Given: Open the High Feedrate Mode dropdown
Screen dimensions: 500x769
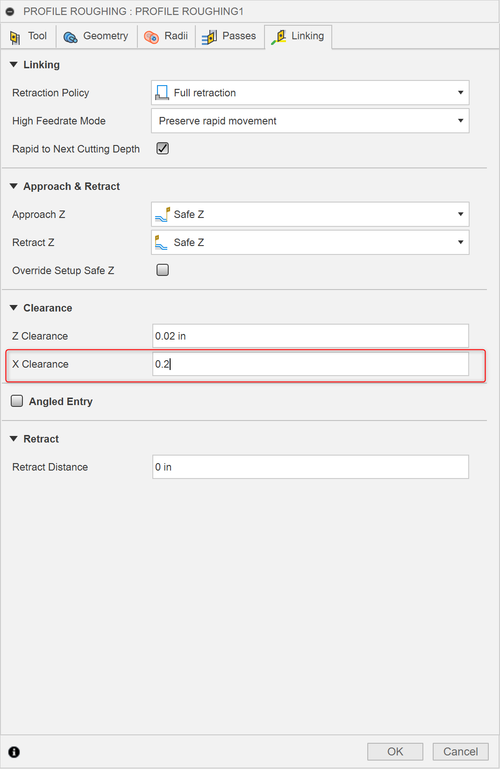Looking at the screenshot, I should pyautogui.click(x=460, y=121).
